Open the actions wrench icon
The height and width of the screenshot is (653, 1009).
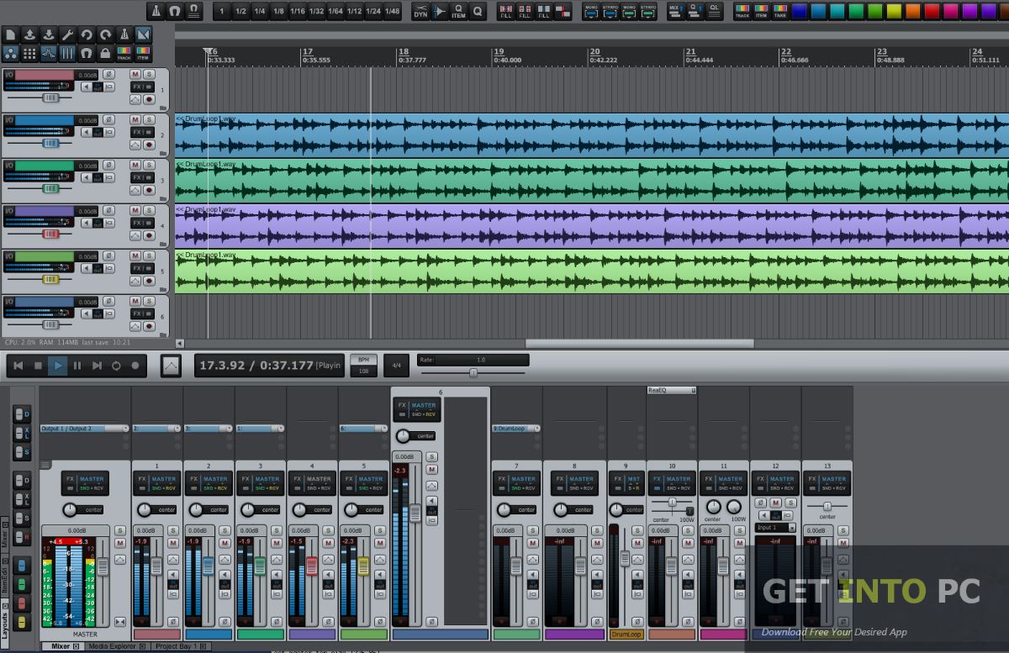coord(70,35)
